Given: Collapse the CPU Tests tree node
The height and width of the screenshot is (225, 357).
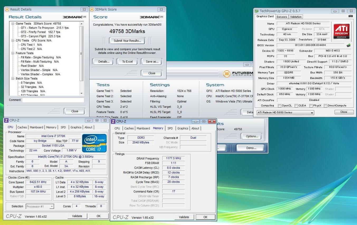Looking at the screenshot, I should tap(13, 40).
